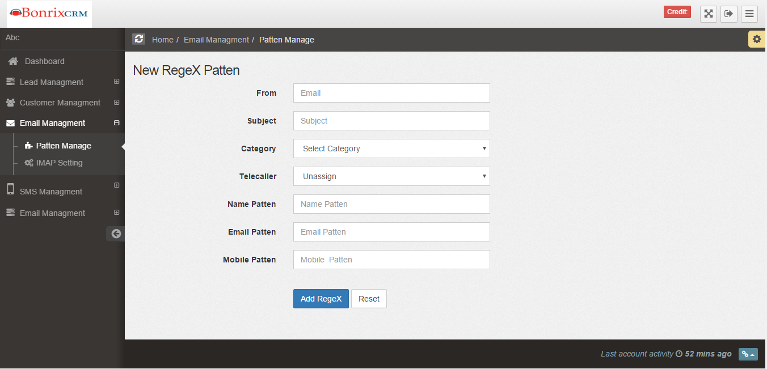Click the Abc username text in sidebar
The image size is (767, 369).
point(12,37)
